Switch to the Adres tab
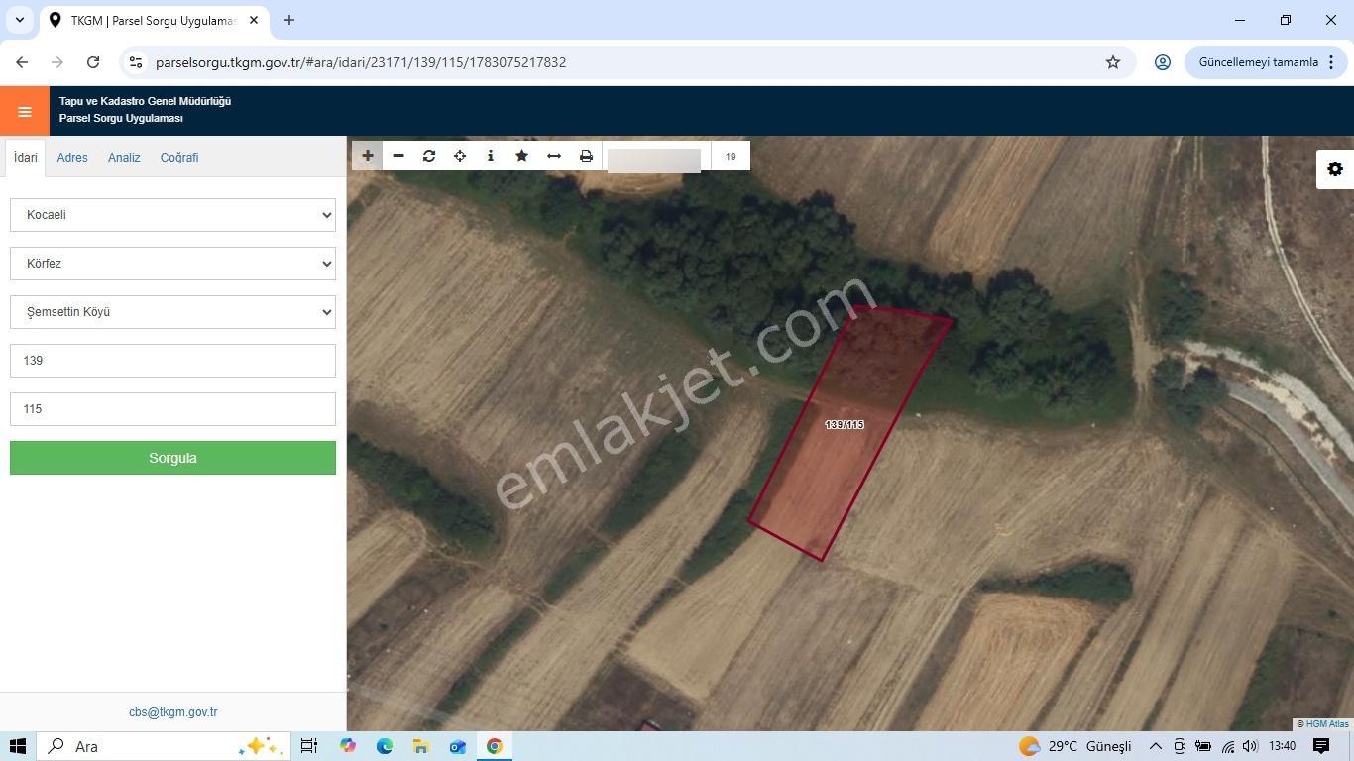The width and height of the screenshot is (1354, 761). (72, 158)
